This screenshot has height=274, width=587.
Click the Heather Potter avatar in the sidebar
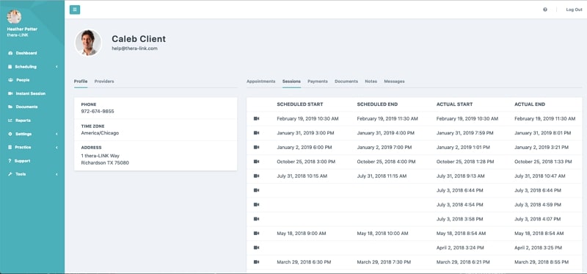coord(14,16)
